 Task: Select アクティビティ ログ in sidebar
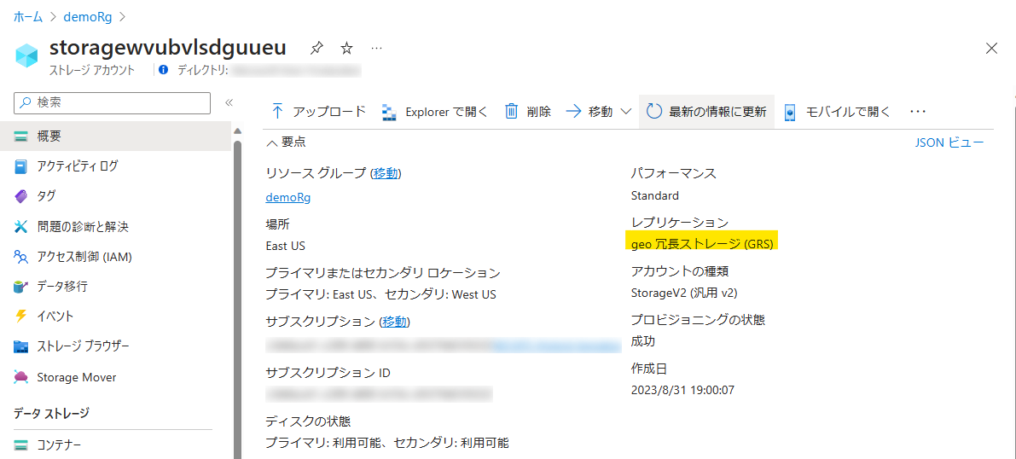pos(77,166)
